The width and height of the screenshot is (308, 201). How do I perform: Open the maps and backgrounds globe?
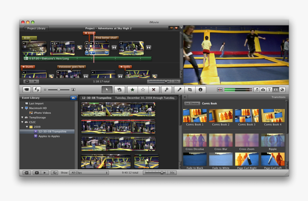[282, 90]
